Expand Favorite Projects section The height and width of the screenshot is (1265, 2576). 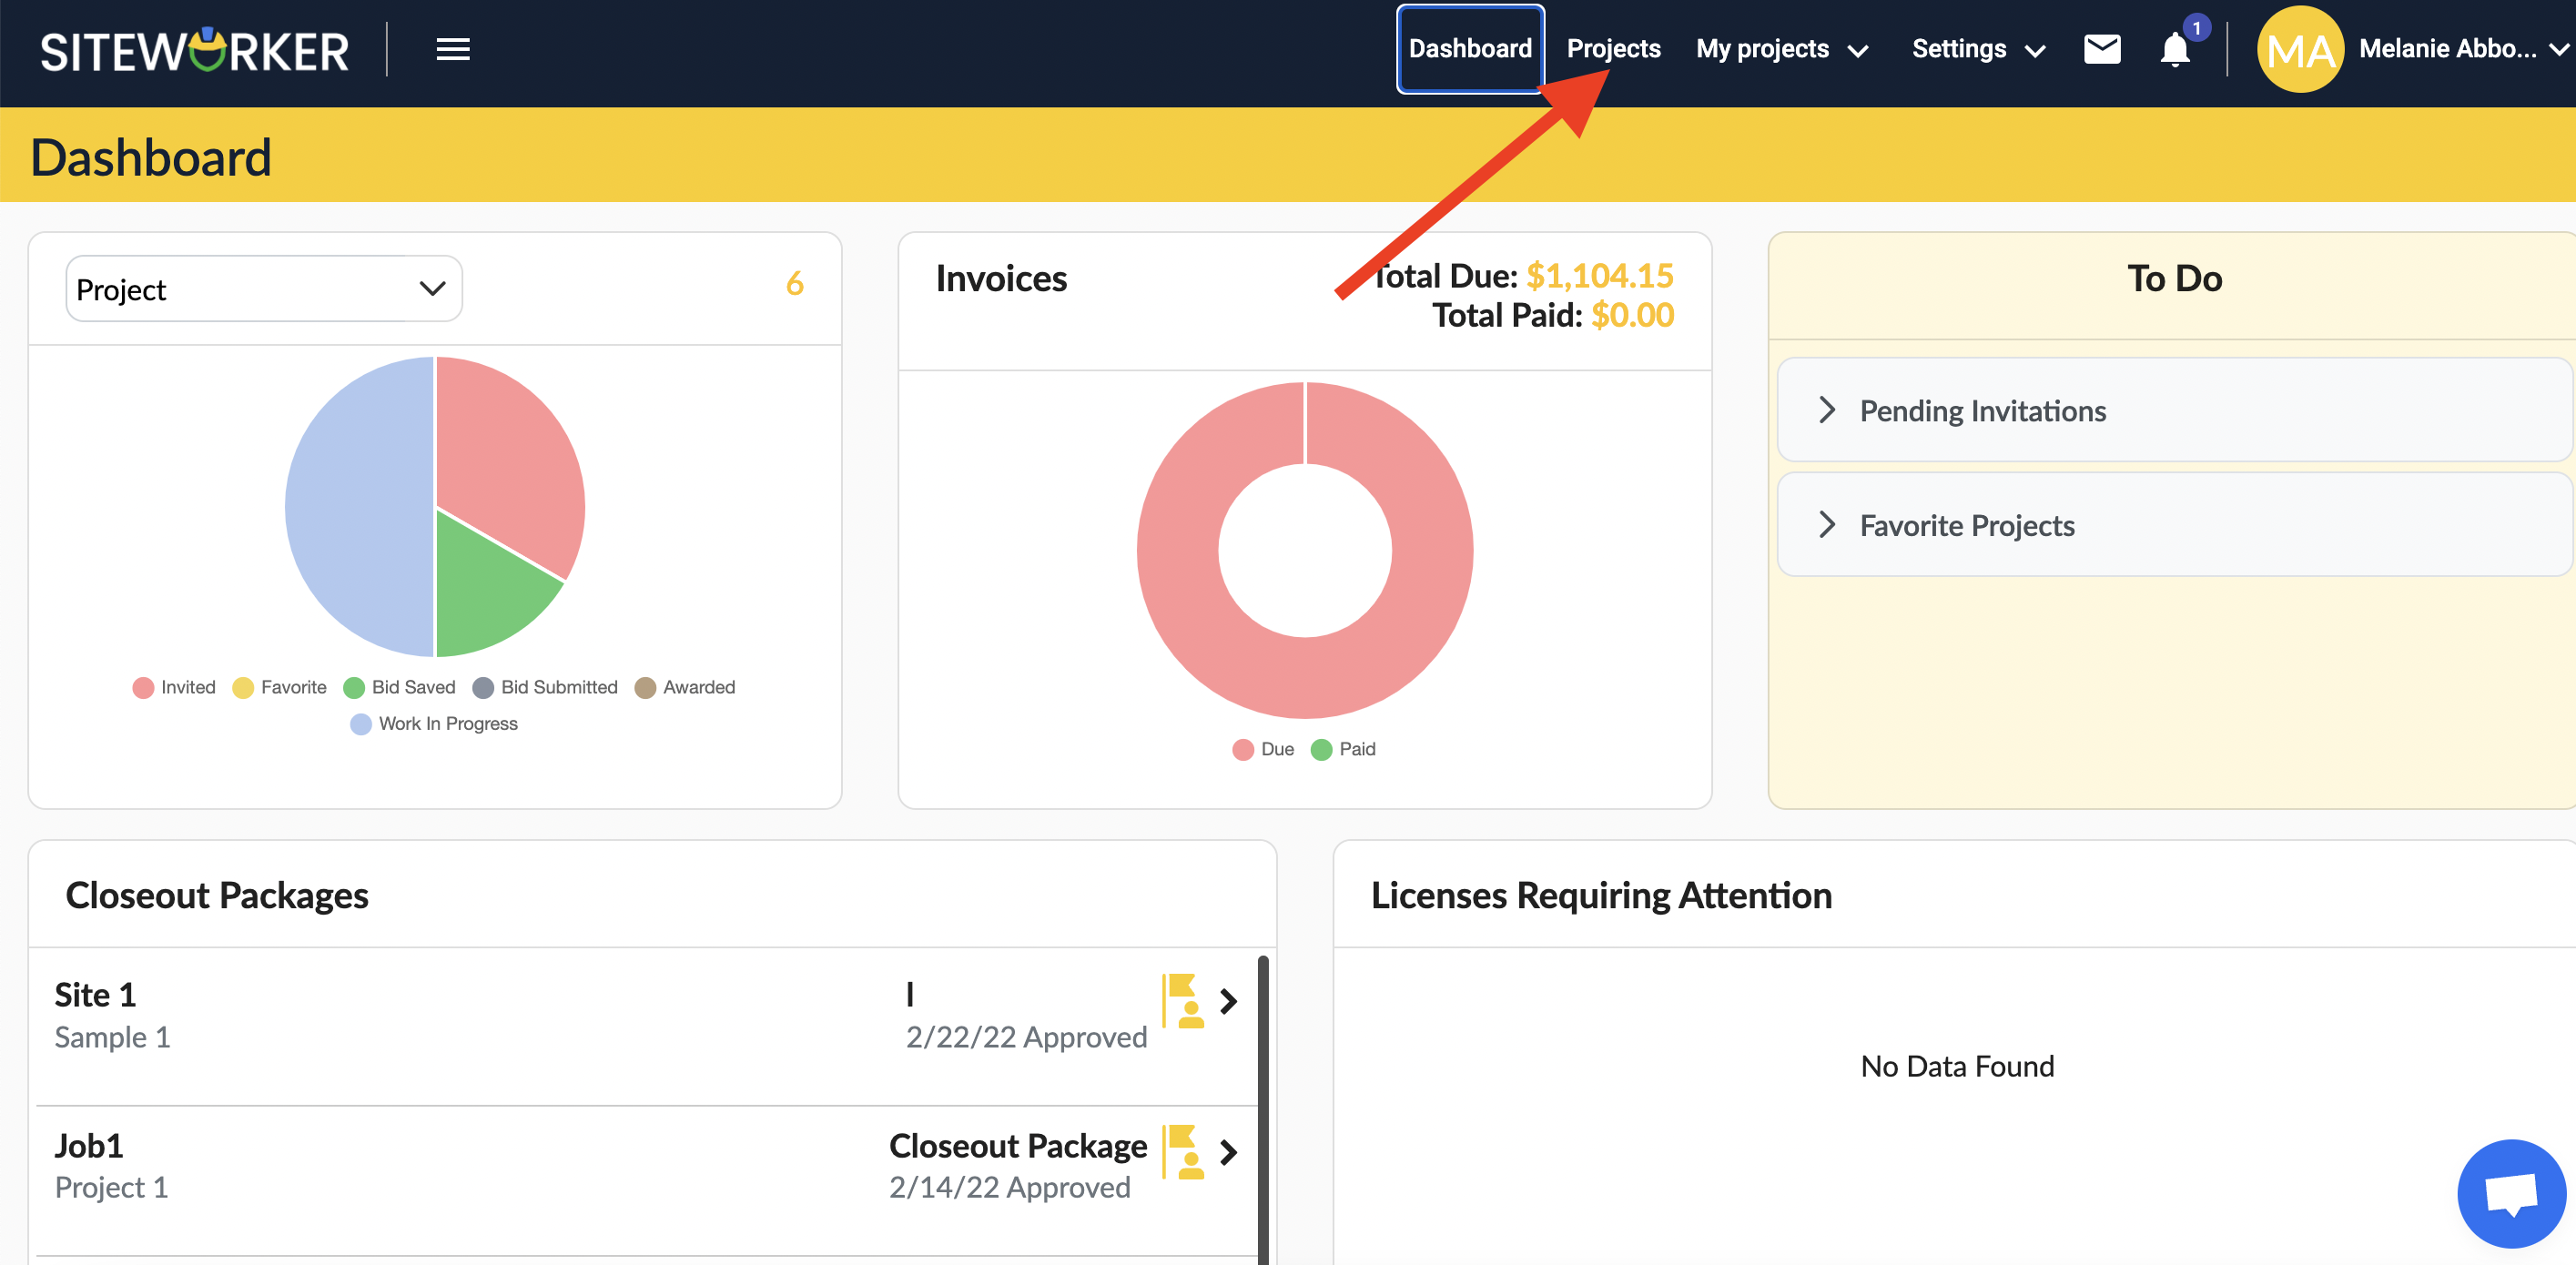2173,525
